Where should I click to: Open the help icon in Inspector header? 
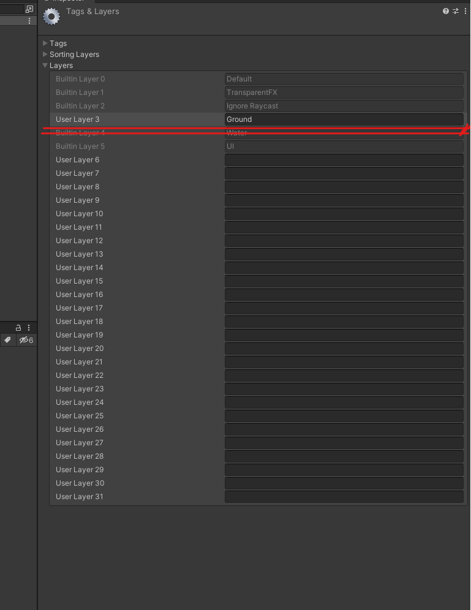coord(446,11)
